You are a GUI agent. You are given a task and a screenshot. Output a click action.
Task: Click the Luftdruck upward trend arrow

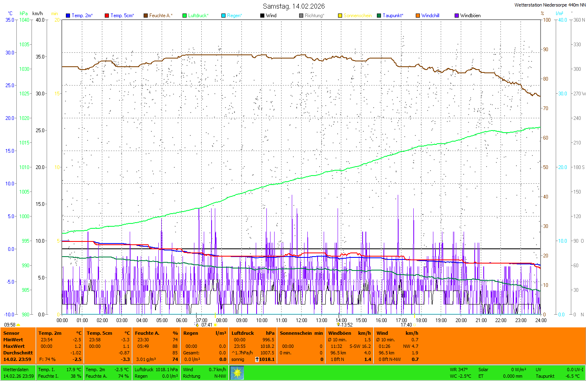(x=257, y=359)
